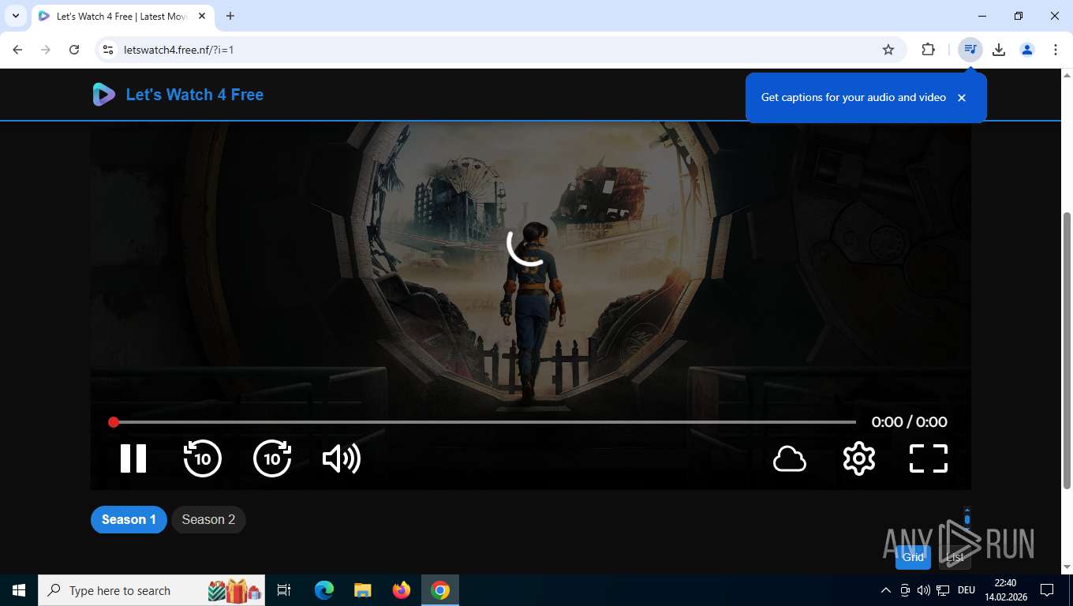This screenshot has width=1073, height=606.
Task: Go back to the previous page
Action: pyautogui.click(x=17, y=50)
